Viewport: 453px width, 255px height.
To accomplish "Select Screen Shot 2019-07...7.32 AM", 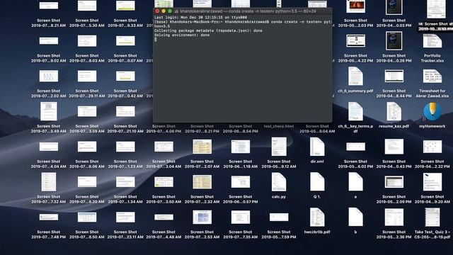I will coord(49,182).
